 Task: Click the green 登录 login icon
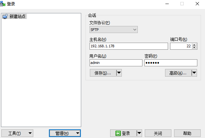(x=118, y=133)
